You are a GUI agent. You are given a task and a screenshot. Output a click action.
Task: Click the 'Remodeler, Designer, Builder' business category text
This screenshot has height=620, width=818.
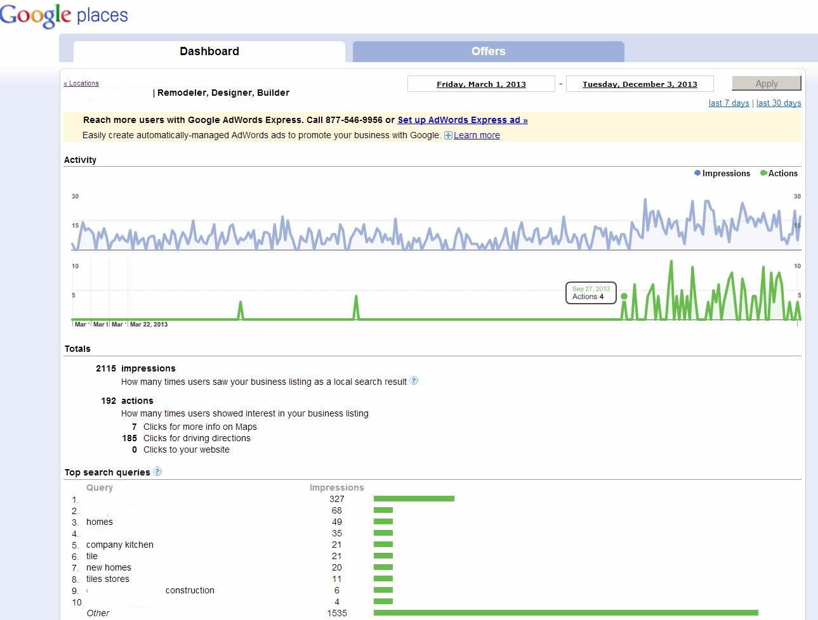point(223,93)
